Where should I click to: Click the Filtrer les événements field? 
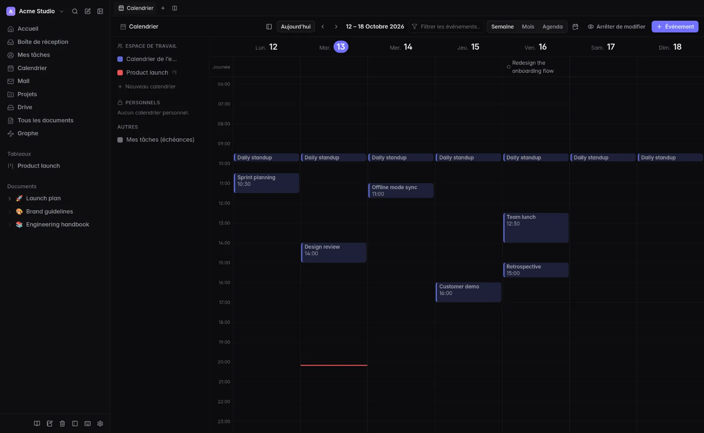point(446,27)
